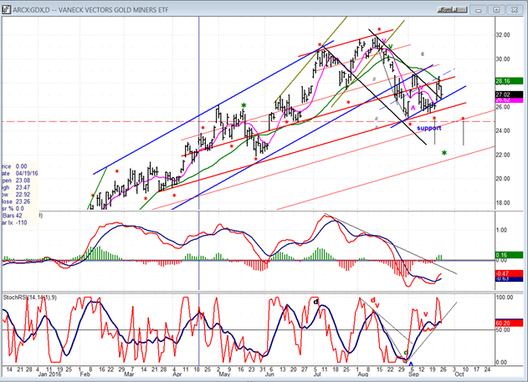Click the magenta 26.62 moving average label
528x382 pixels.
(509, 100)
